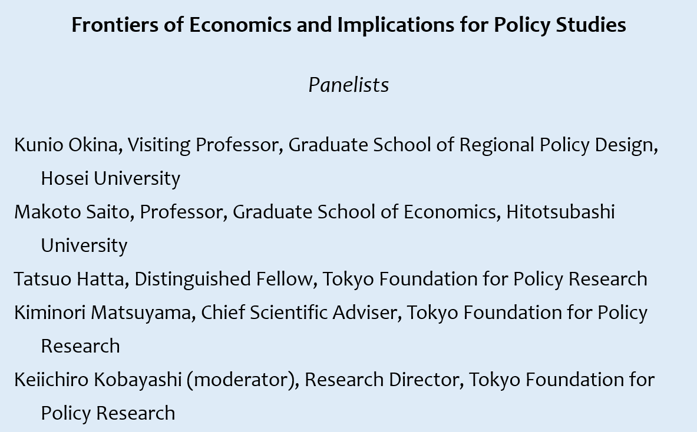Select the name Kunio Okina

click(x=66, y=145)
